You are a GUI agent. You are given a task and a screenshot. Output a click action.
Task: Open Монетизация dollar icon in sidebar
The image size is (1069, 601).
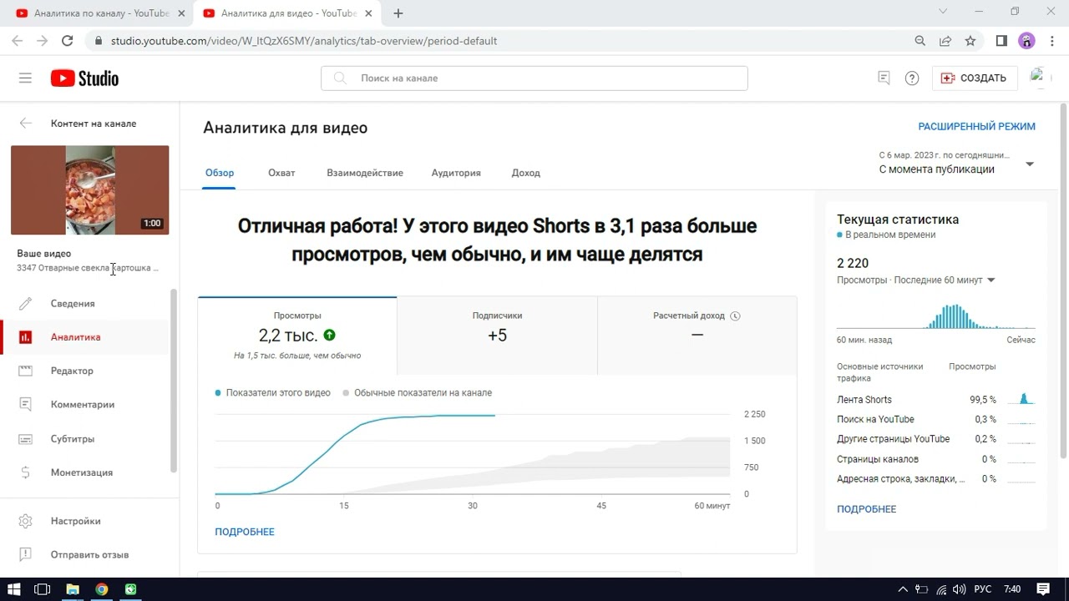pos(26,472)
